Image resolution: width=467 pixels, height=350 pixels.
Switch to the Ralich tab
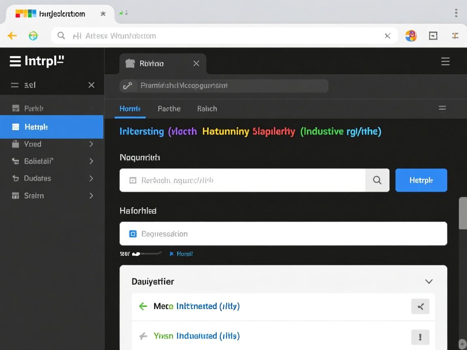point(207,109)
